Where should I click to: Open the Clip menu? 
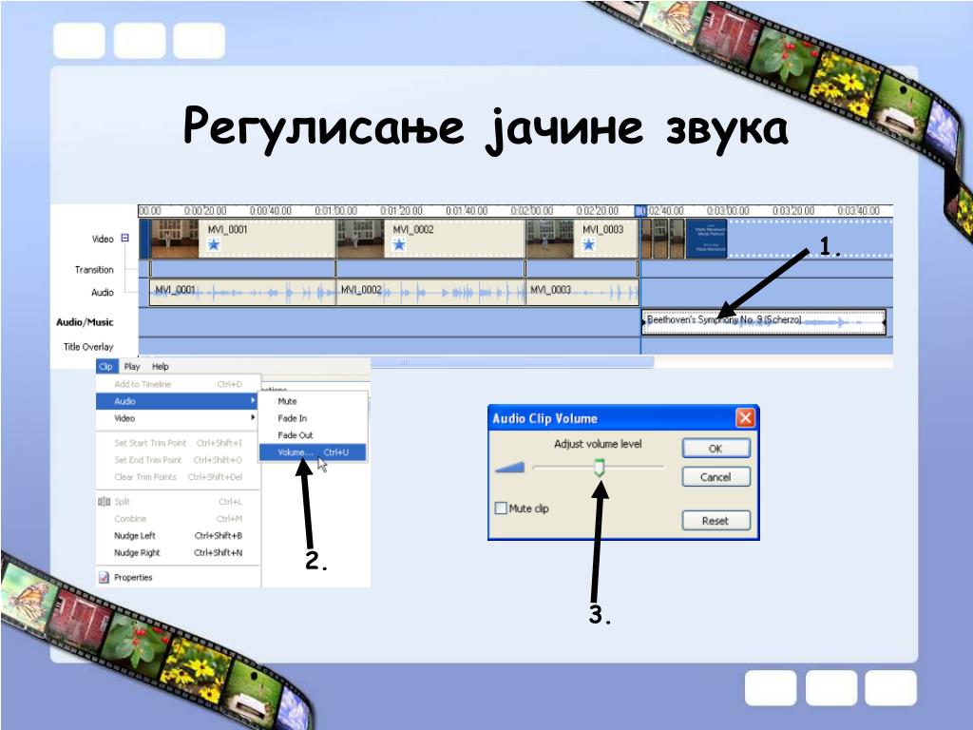(x=106, y=366)
